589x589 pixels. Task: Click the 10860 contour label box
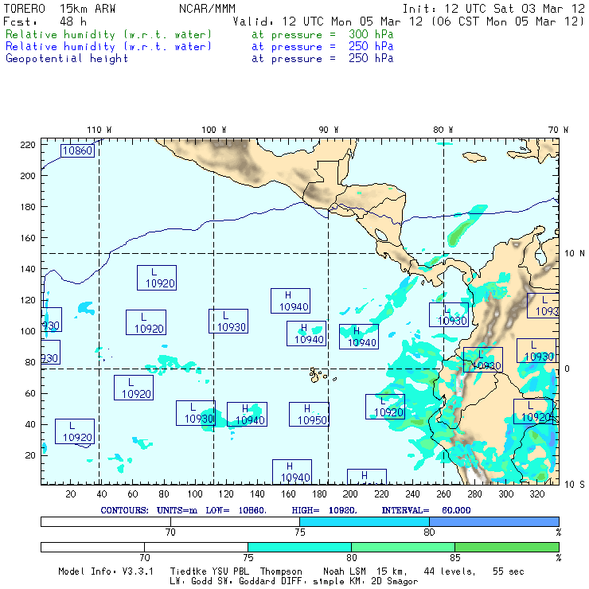click(77, 150)
